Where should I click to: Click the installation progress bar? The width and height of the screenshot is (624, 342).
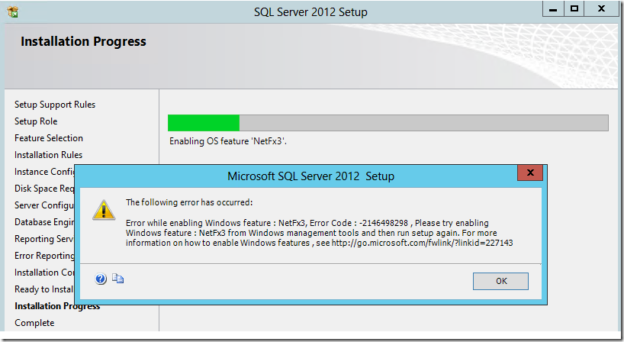click(x=388, y=123)
